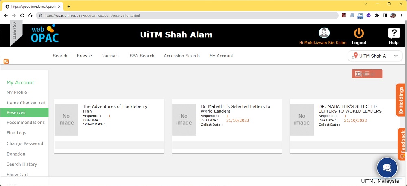Click the My Account sidebar heading
407x186 pixels.
(x=20, y=82)
